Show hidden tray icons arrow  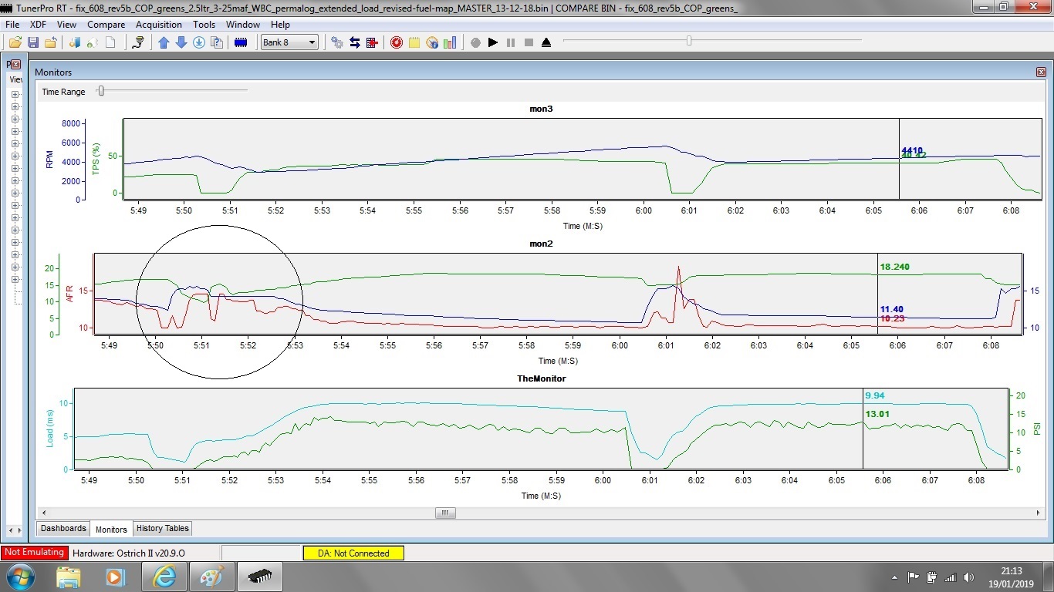coord(894,577)
